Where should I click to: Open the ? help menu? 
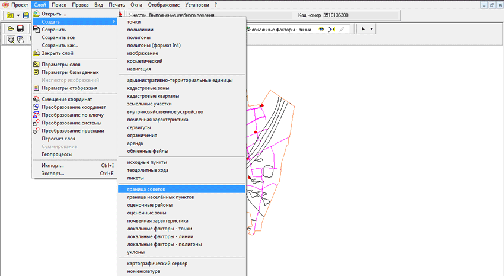(216, 5)
